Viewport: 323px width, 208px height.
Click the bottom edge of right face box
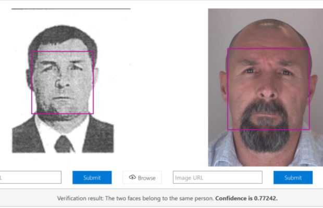point(268,129)
